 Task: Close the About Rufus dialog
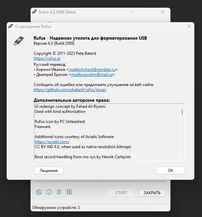coord(189,26)
